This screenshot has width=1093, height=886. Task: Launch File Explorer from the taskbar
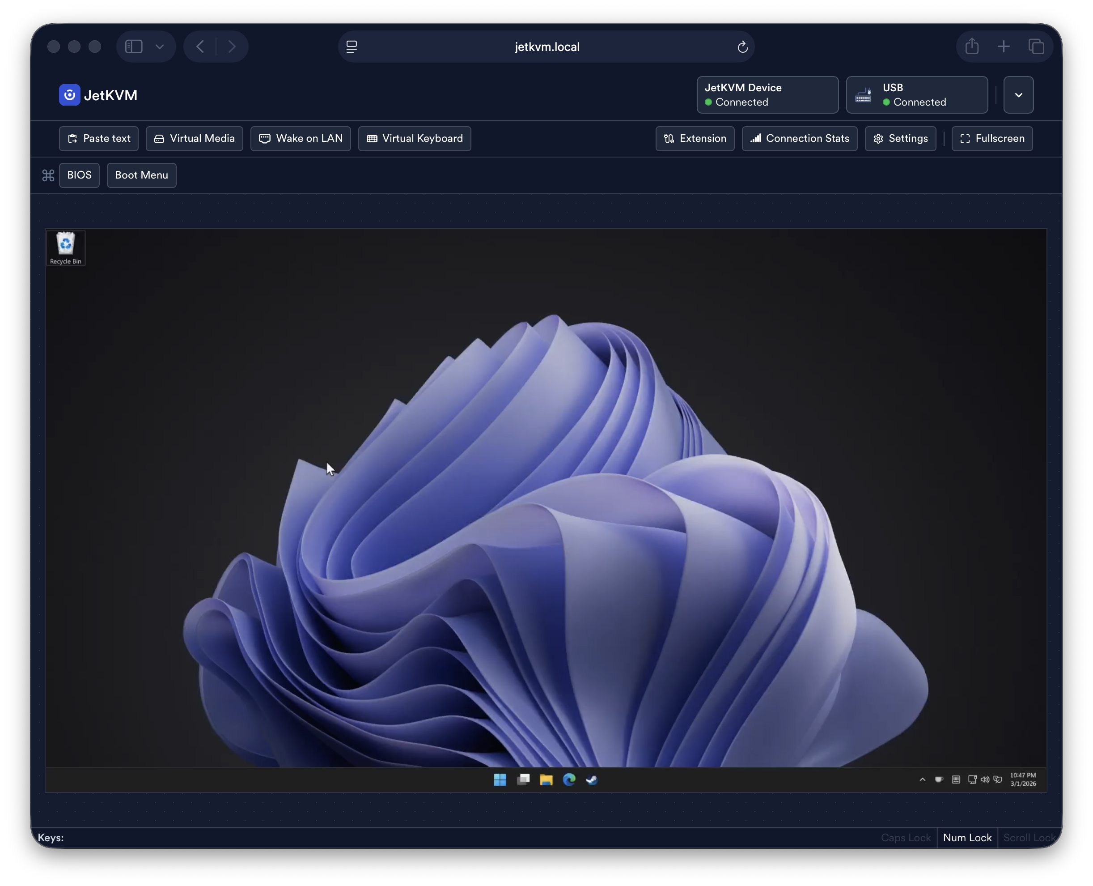546,780
